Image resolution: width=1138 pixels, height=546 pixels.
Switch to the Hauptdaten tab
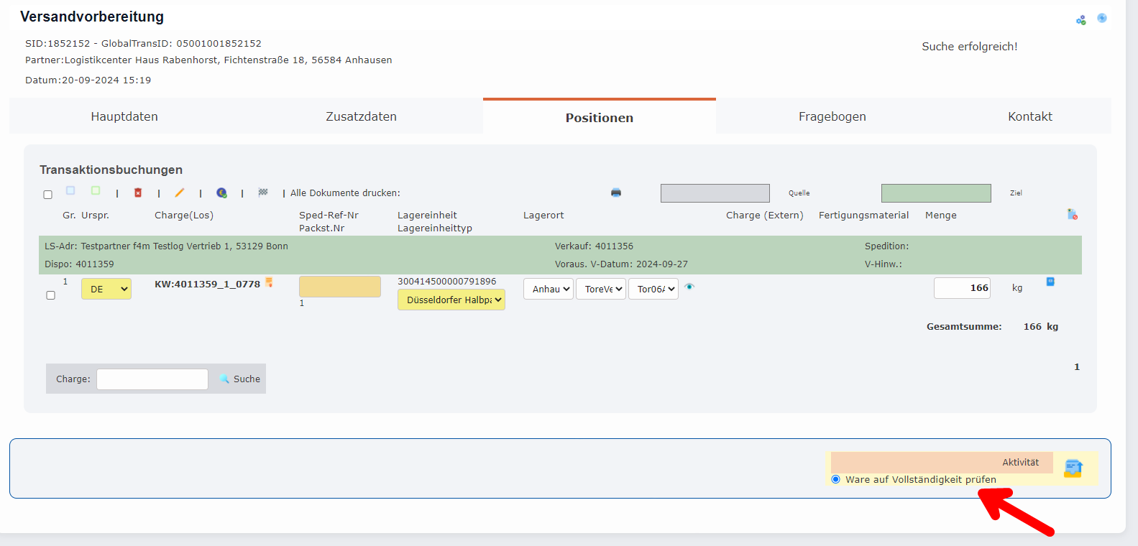[124, 116]
